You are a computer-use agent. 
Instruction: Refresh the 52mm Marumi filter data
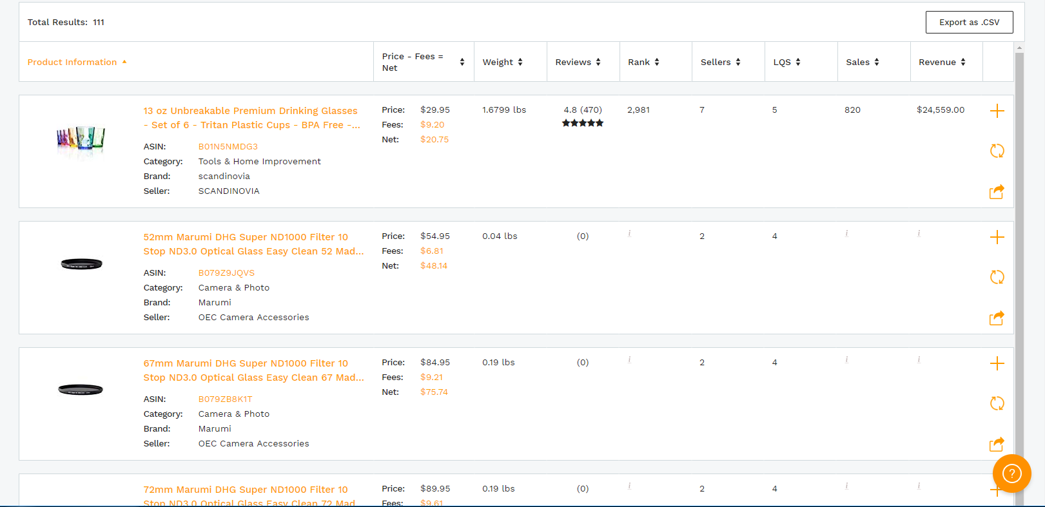click(x=997, y=277)
